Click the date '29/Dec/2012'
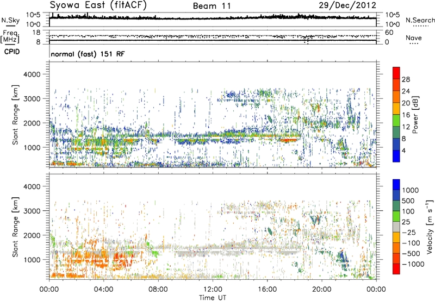 pos(347,5)
